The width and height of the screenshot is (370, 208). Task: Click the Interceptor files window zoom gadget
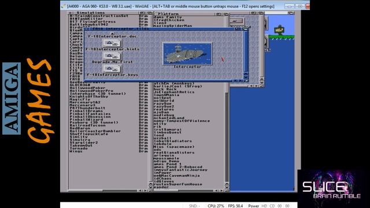(239, 29)
